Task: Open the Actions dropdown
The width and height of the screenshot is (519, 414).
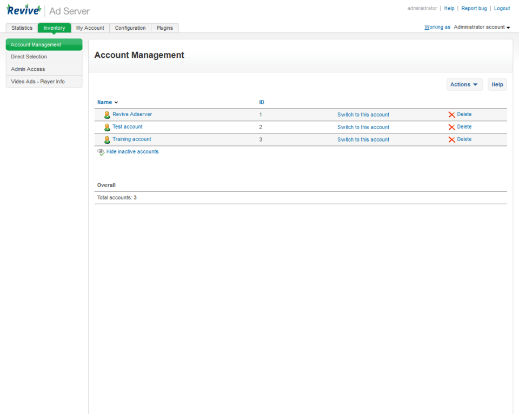Action: tap(464, 84)
